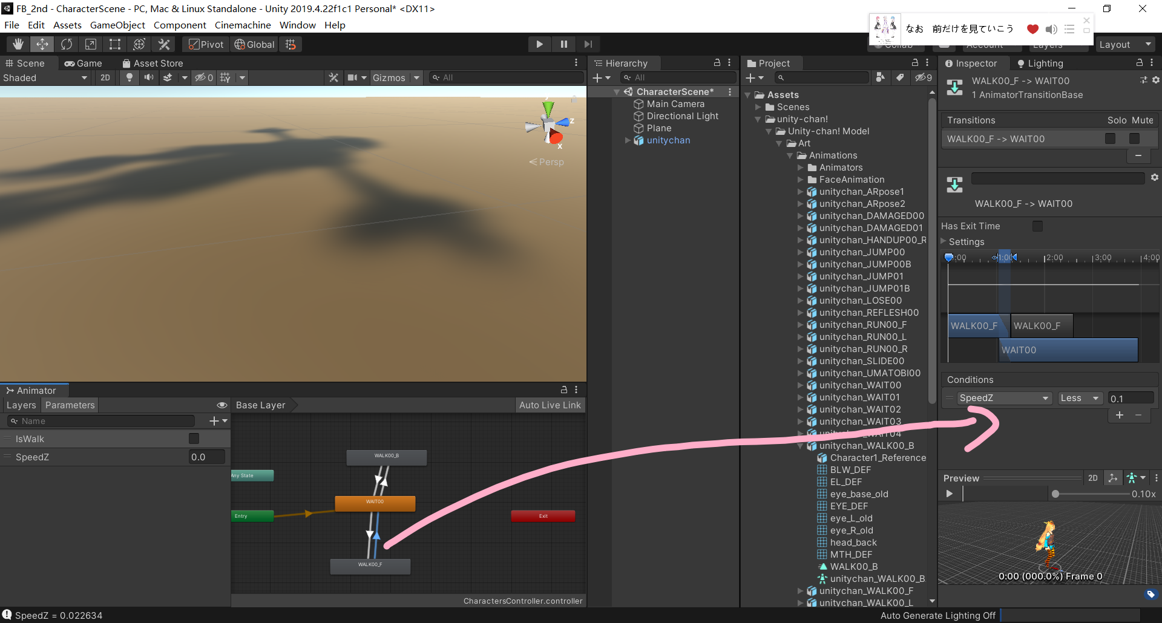1162x623 pixels.
Task: Expand the Scenes folder
Action: [x=758, y=107]
